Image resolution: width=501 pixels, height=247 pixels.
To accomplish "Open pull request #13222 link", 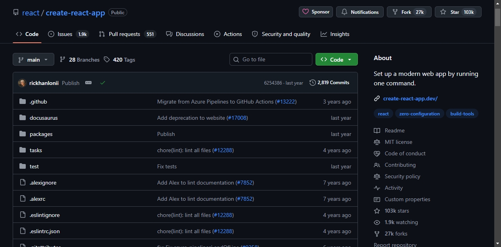I will pyautogui.click(x=286, y=102).
